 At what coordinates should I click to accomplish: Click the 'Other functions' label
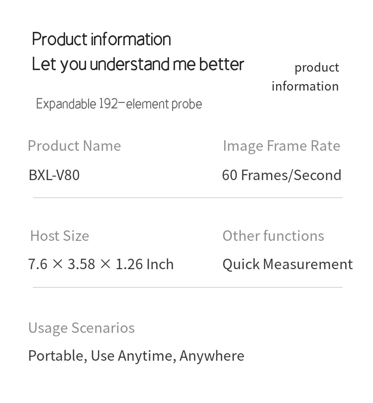point(273,236)
